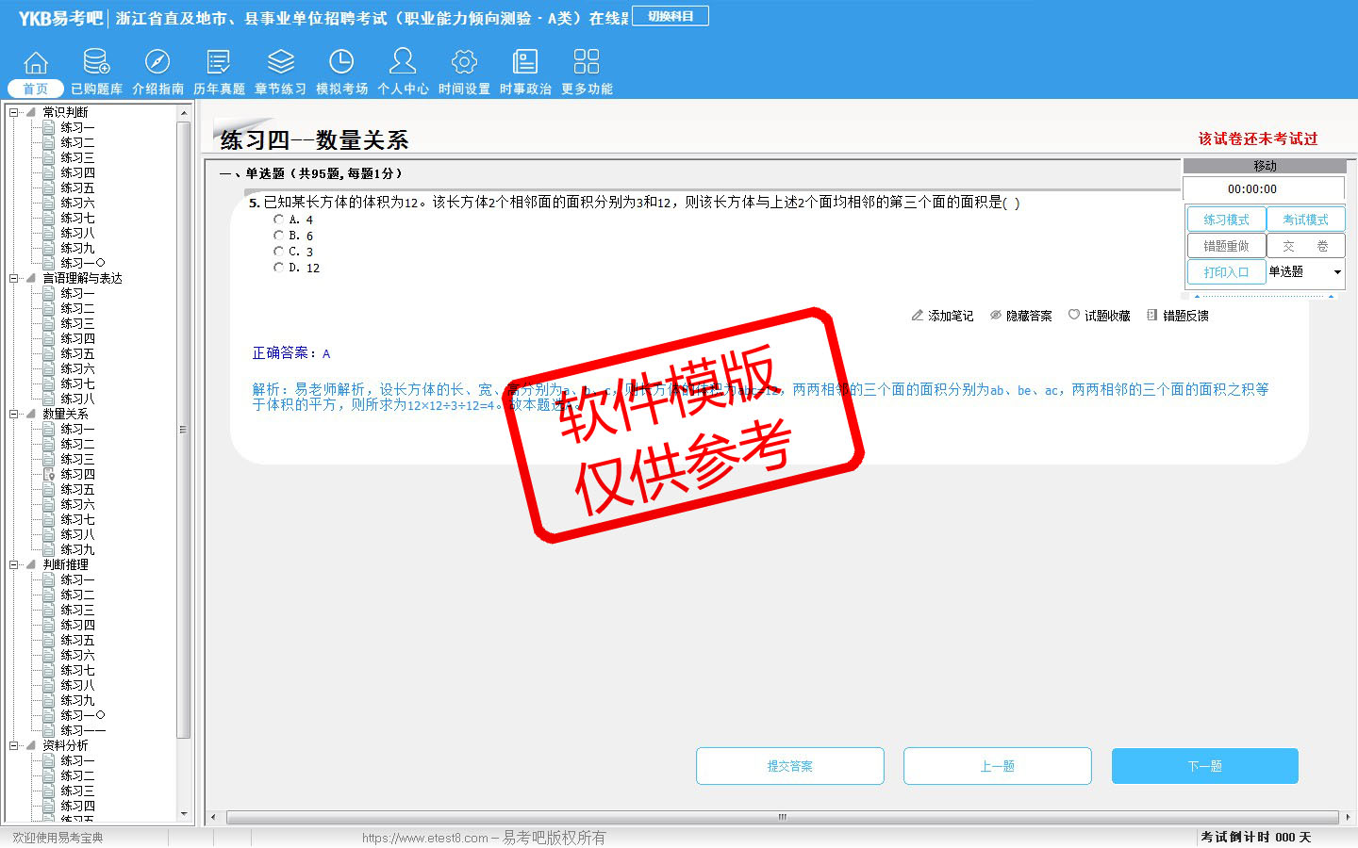Image resolution: width=1358 pixels, height=848 pixels.
Task: Open 时间设置 gear icon
Action: 464,62
